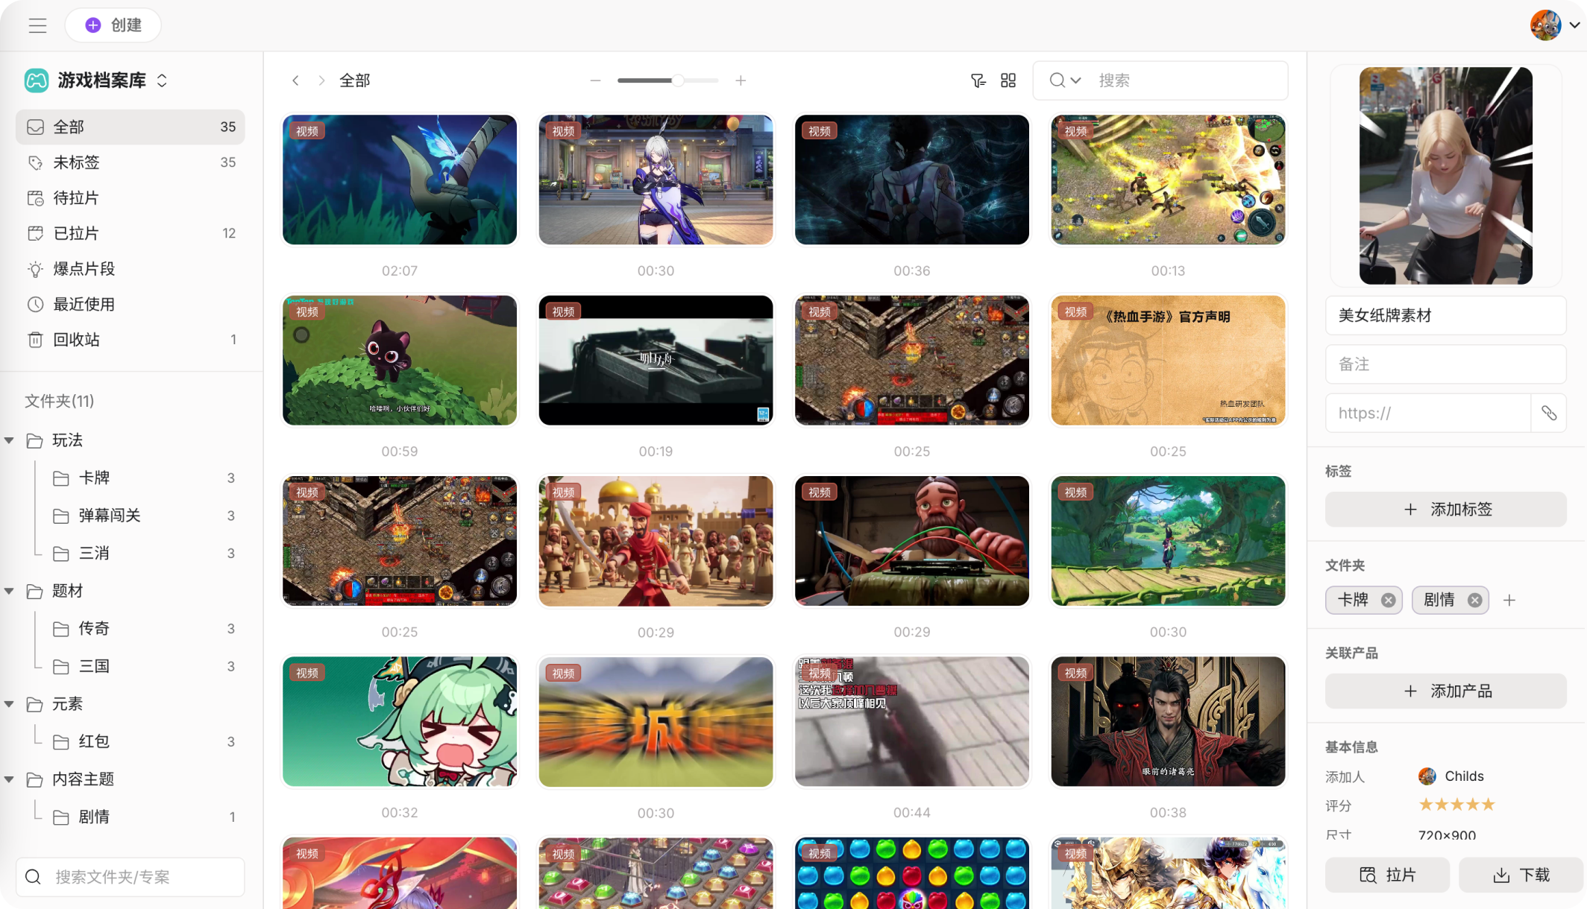Switch grid layout view using the layout icon
The image size is (1587, 909).
click(1008, 80)
